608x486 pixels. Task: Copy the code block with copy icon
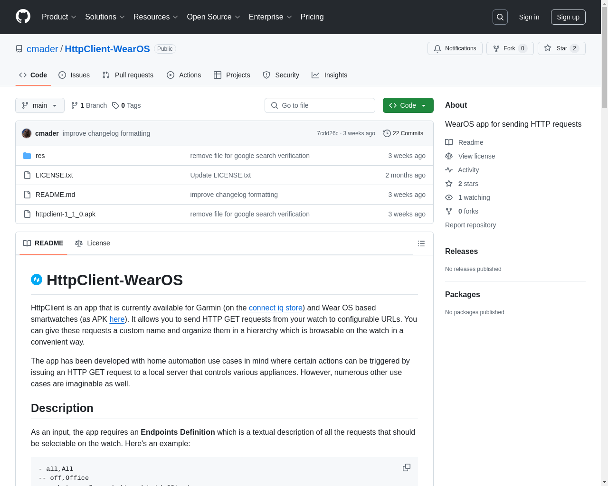407,467
